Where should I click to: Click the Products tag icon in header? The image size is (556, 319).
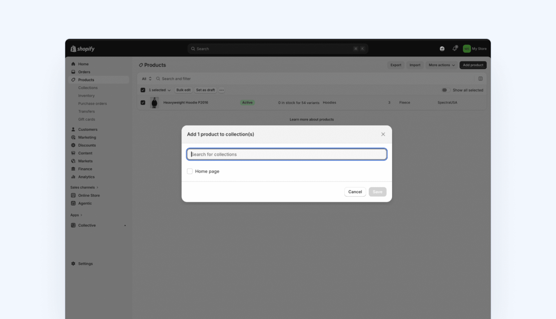pyautogui.click(x=141, y=65)
